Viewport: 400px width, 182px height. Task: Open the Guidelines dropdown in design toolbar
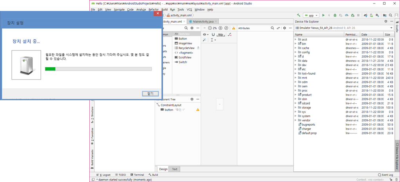coord(213,40)
